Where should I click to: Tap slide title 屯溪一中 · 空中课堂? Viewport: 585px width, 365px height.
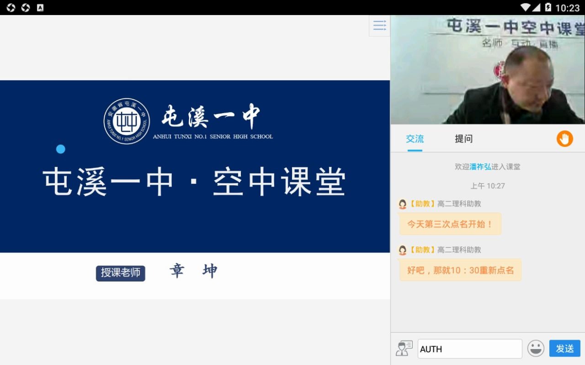tap(194, 182)
